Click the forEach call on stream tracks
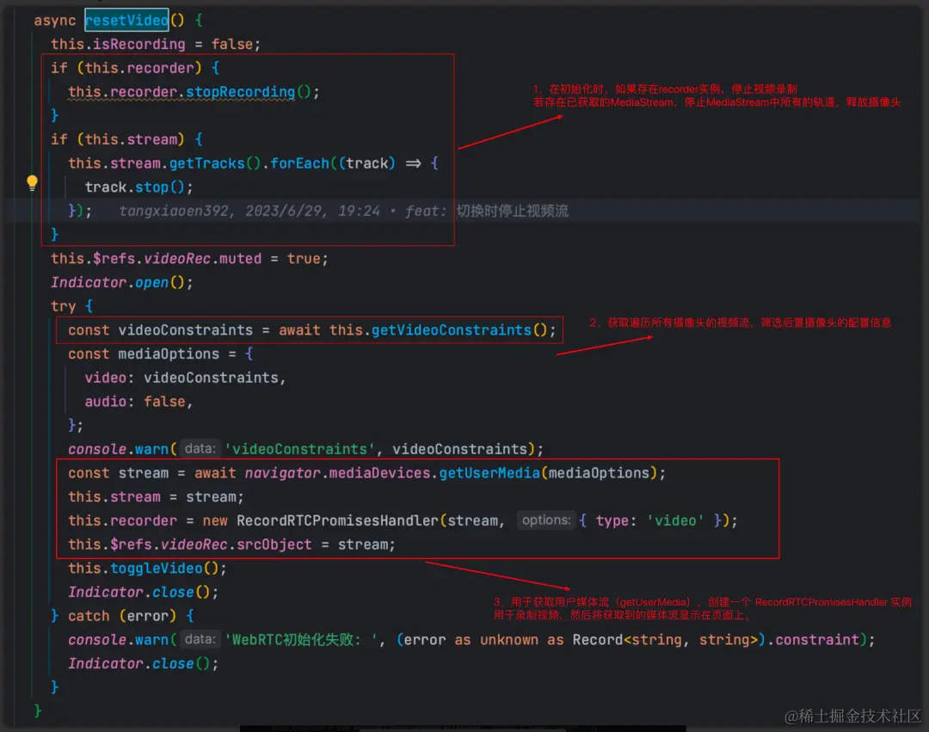The width and height of the screenshot is (929, 732). (x=300, y=163)
